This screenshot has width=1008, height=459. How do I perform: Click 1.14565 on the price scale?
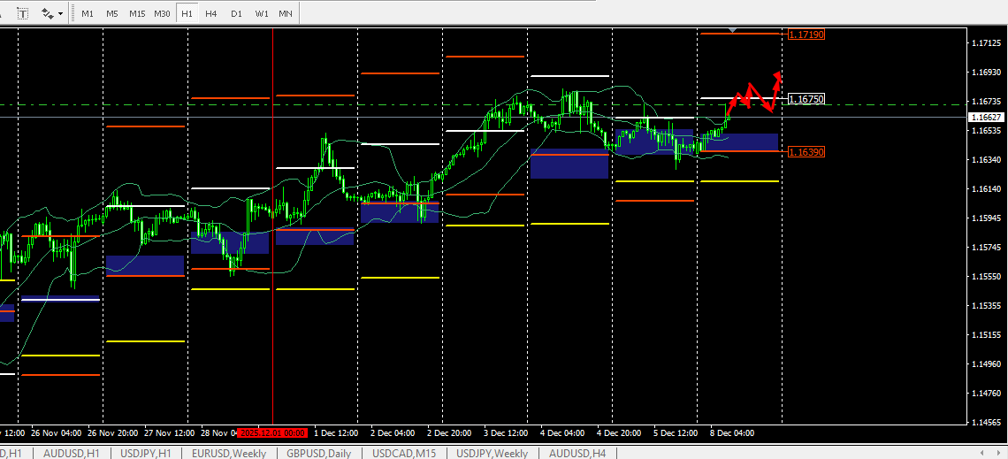click(x=987, y=423)
